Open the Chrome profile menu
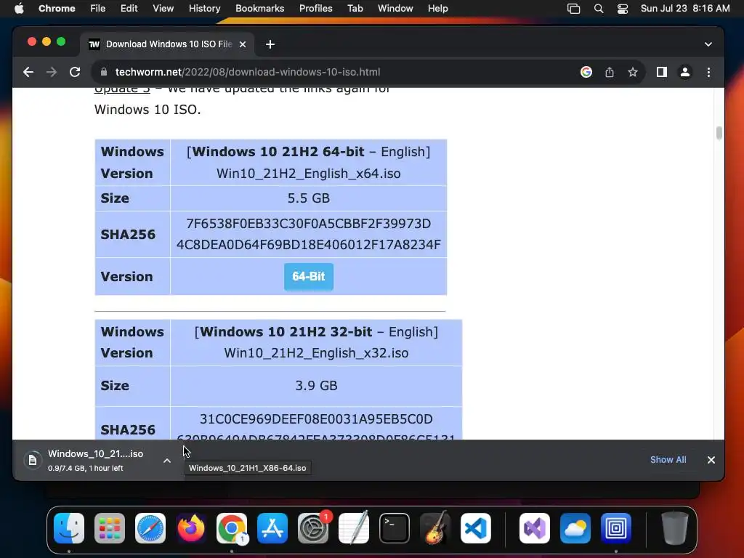Image resolution: width=744 pixels, height=558 pixels. (x=685, y=72)
